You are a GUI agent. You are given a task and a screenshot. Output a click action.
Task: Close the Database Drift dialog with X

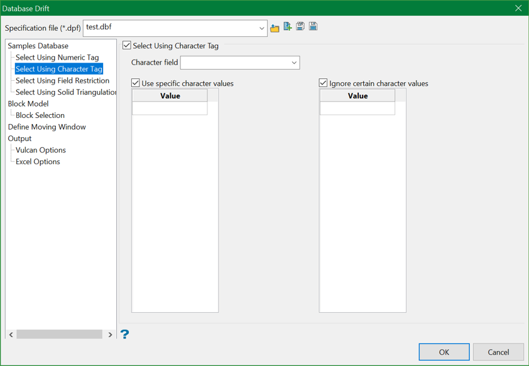[518, 8]
